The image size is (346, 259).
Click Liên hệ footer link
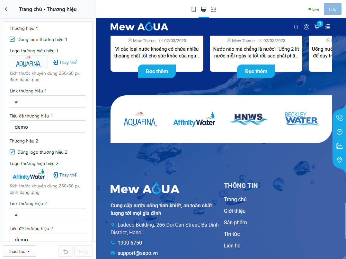tap(232, 246)
